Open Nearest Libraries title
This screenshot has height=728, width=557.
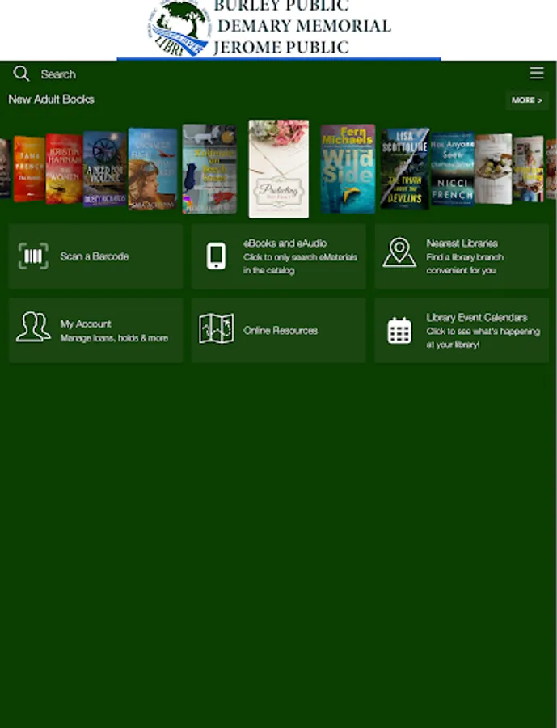click(x=462, y=243)
